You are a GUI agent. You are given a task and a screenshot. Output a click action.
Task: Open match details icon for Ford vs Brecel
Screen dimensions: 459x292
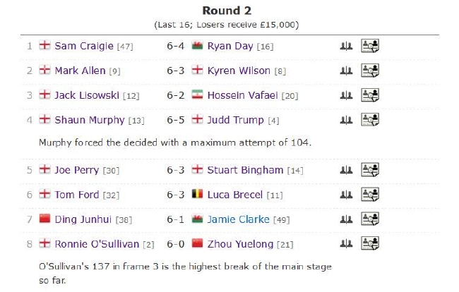click(370, 195)
